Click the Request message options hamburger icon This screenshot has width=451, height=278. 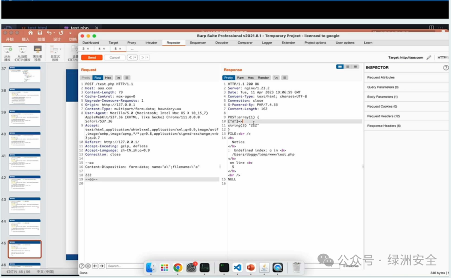pyautogui.click(x=127, y=78)
